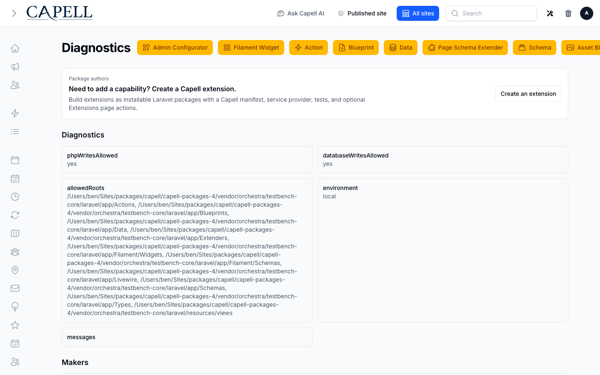Click the Data maker button
This screenshot has width=600, height=375.
(400, 47)
